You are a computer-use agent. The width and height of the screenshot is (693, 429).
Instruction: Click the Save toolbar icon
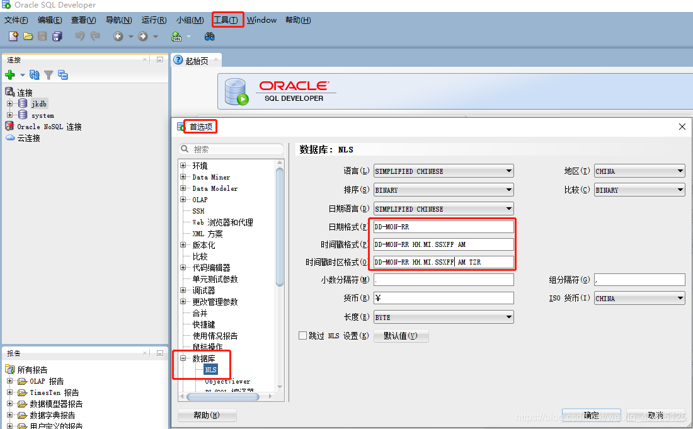(42, 37)
